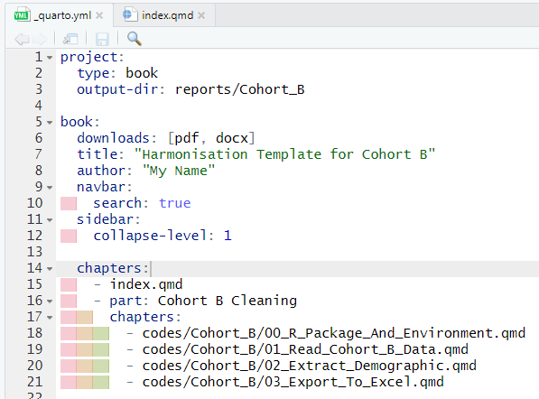Click the pink indent marker on line 10
Viewport: 539px width, 399px height.
69,203
